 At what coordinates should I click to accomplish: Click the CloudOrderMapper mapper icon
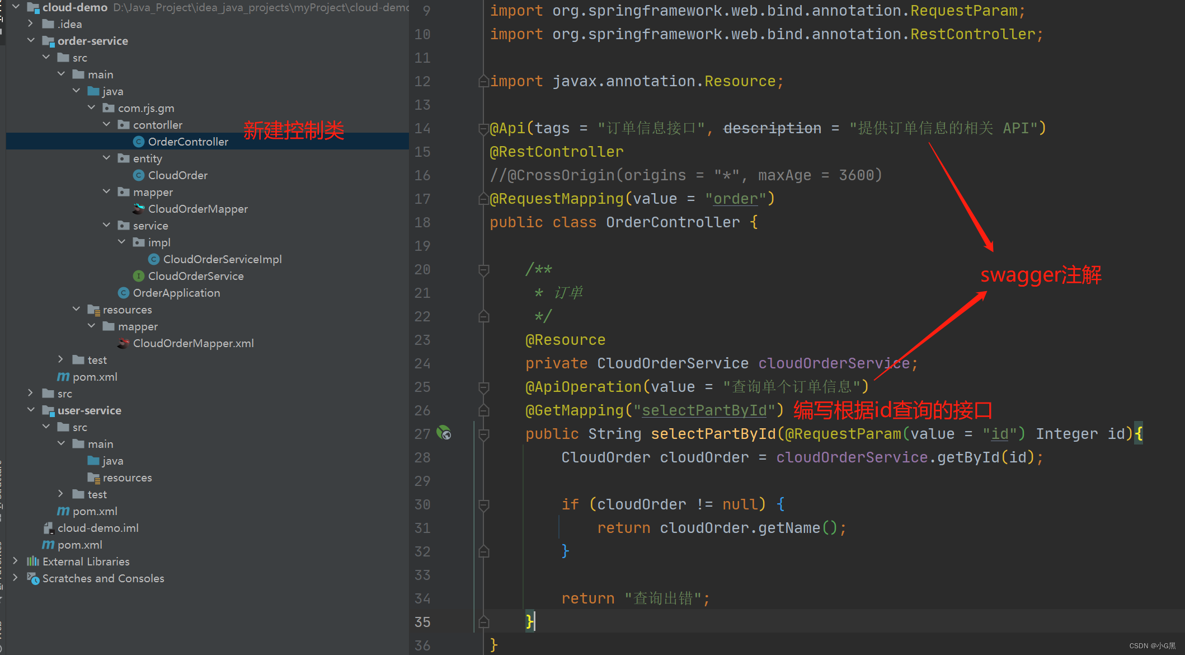click(x=139, y=209)
